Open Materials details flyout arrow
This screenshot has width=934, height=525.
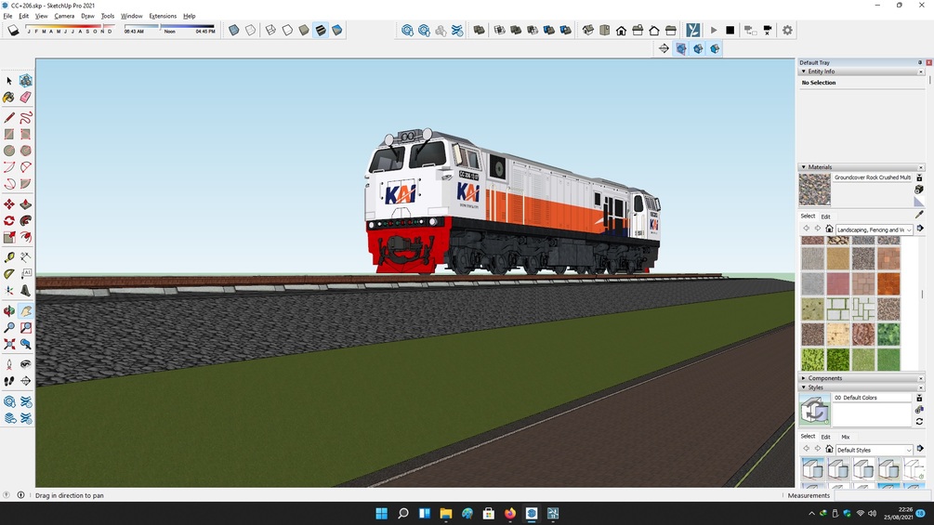[920, 229]
